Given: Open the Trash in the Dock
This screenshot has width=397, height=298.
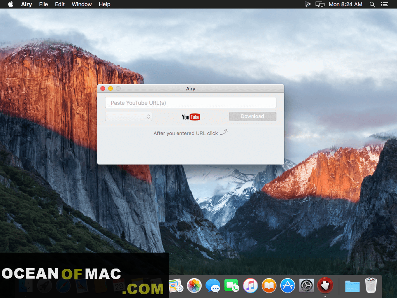Looking at the screenshot, I should 371,285.
